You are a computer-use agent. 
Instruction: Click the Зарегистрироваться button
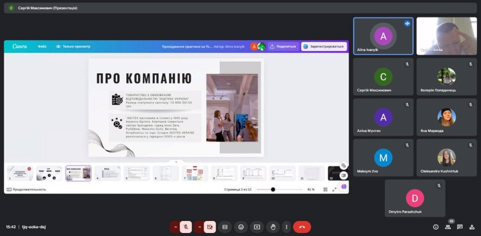pyautogui.click(x=324, y=47)
